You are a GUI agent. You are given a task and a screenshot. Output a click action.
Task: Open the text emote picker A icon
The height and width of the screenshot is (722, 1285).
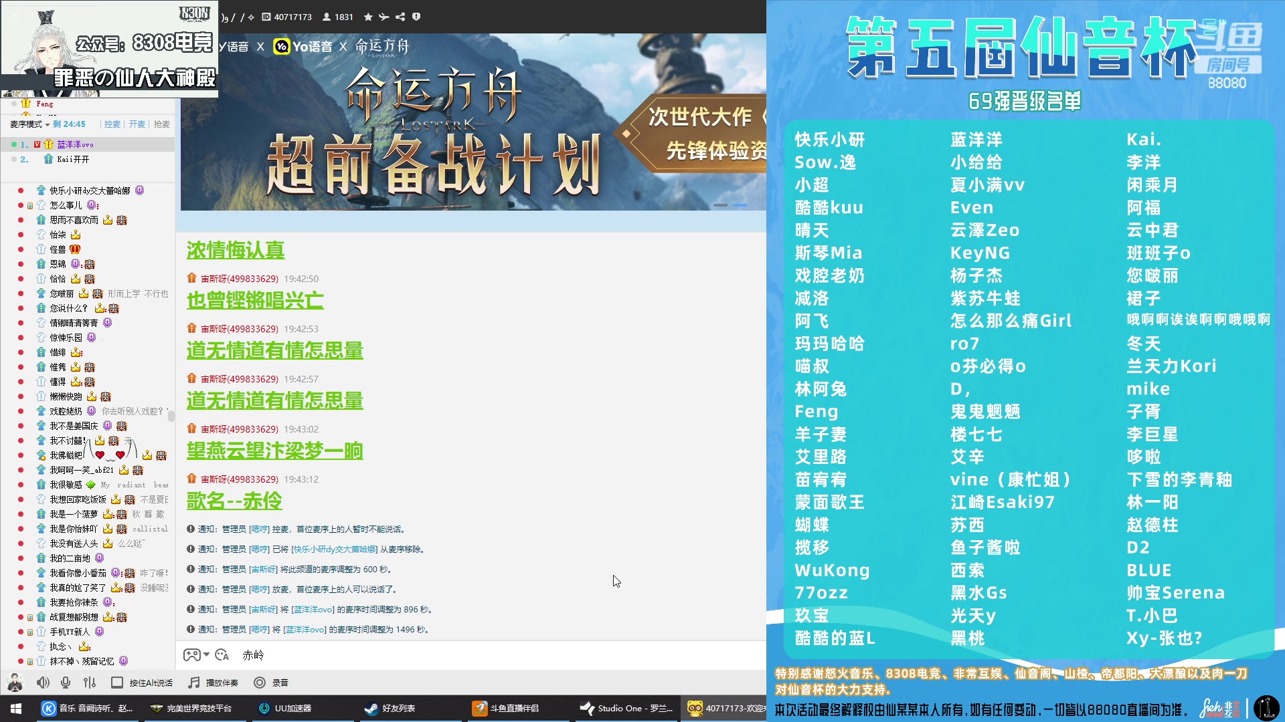click(222, 656)
